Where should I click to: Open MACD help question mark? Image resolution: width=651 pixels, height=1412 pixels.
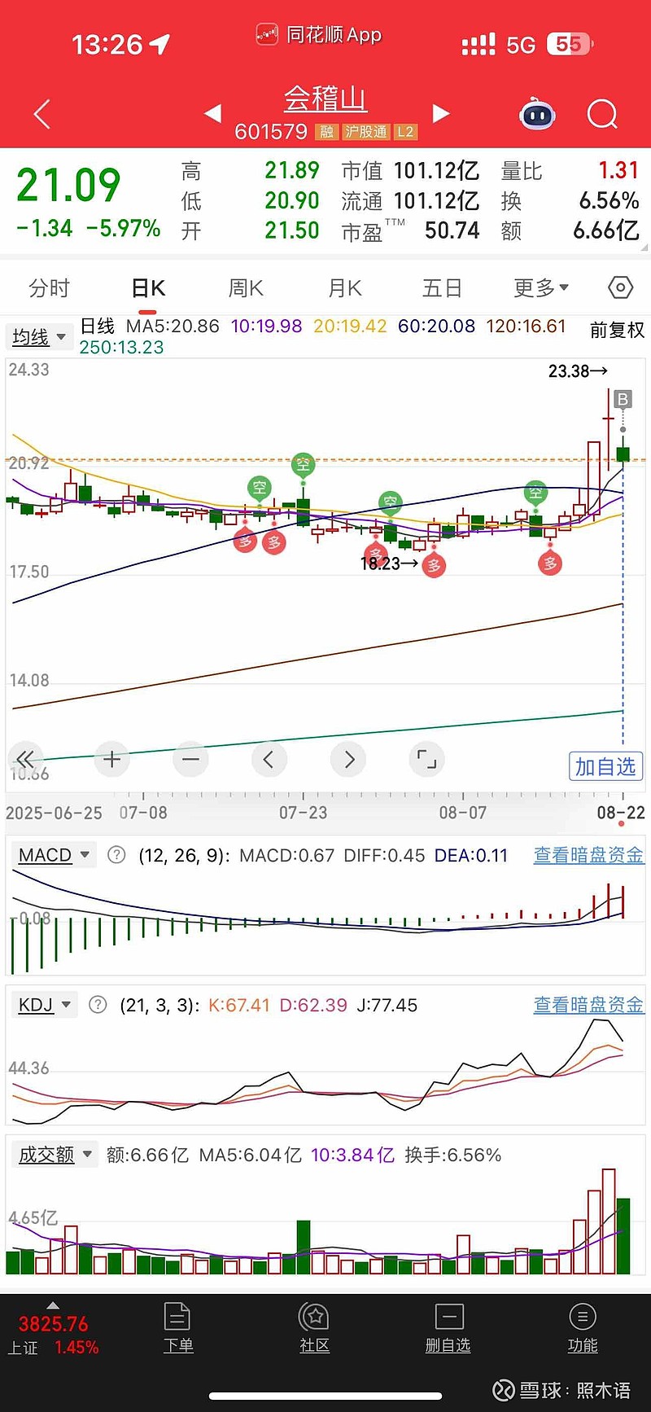117,855
